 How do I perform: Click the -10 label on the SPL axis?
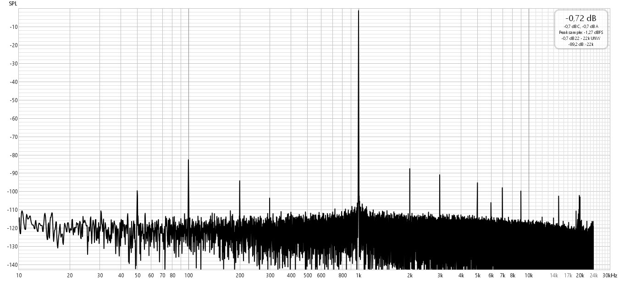click(14, 27)
